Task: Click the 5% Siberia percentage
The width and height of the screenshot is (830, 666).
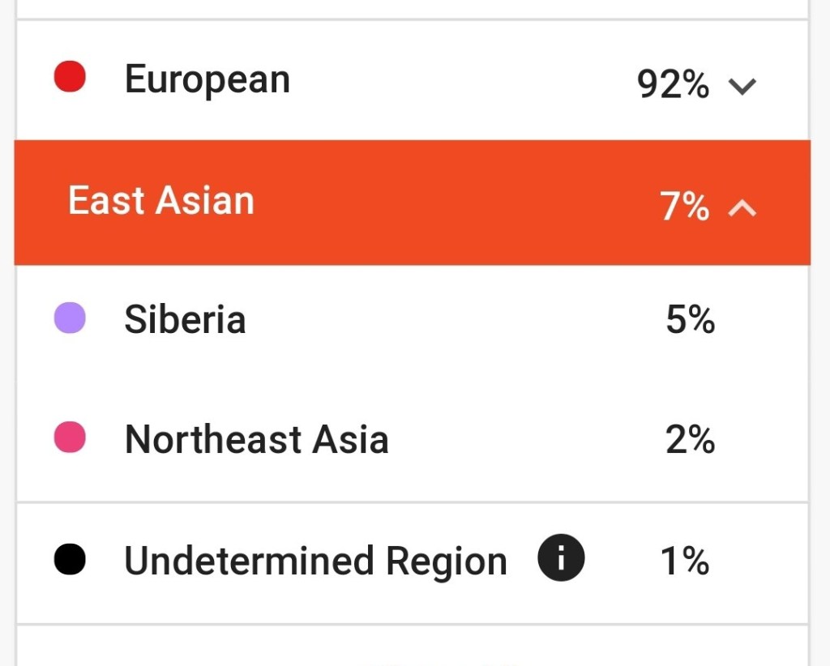Action: point(690,320)
